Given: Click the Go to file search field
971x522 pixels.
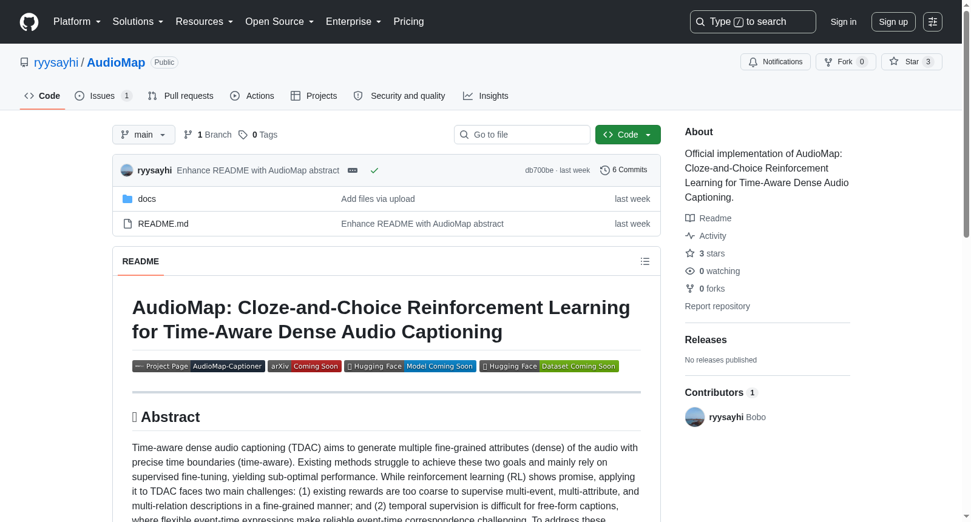Looking at the screenshot, I should point(522,135).
